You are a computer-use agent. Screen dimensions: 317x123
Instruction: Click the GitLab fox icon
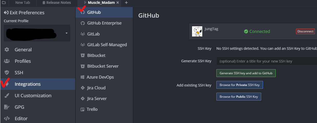point(82,34)
